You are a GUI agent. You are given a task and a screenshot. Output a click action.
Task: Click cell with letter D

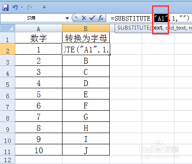pyautogui.click(x=86, y=82)
